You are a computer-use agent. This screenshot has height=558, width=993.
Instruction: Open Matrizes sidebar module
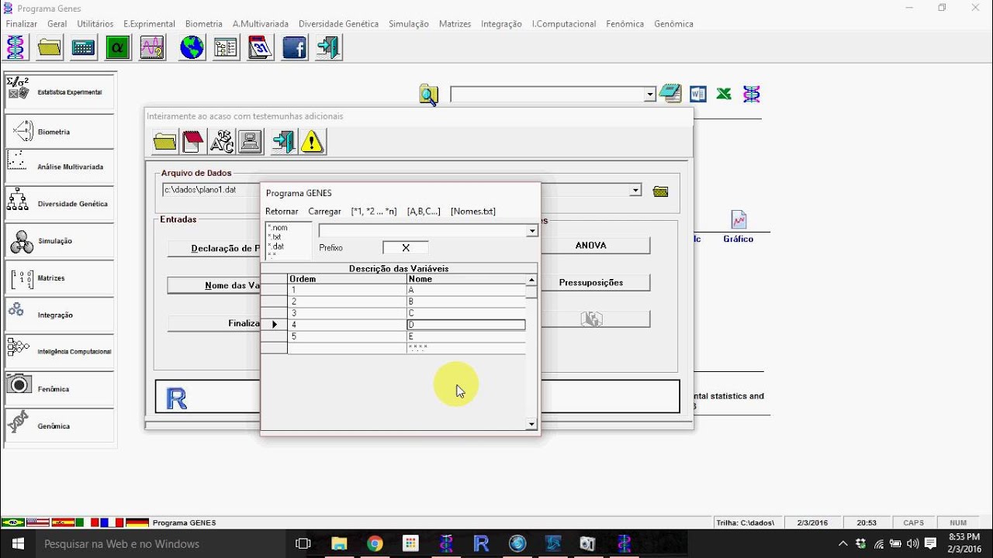[60, 278]
